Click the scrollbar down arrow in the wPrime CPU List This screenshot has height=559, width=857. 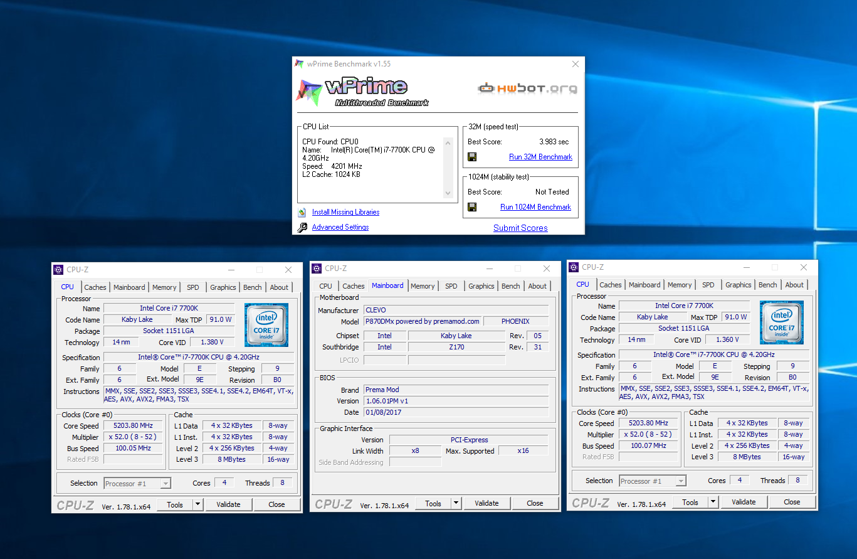click(x=448, y=194)
